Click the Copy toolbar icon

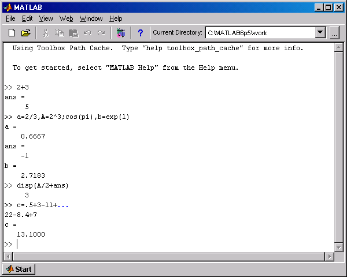(x=60, y=33)
